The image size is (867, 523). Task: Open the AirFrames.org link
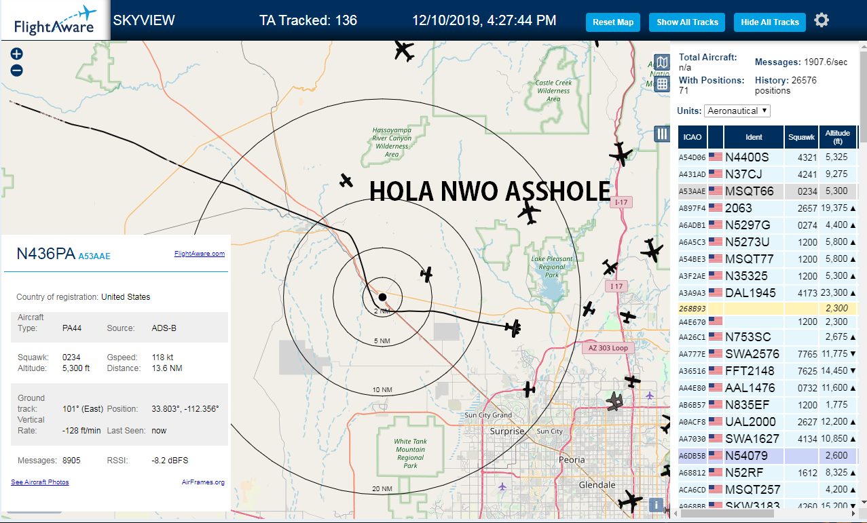tap(203, 482)
